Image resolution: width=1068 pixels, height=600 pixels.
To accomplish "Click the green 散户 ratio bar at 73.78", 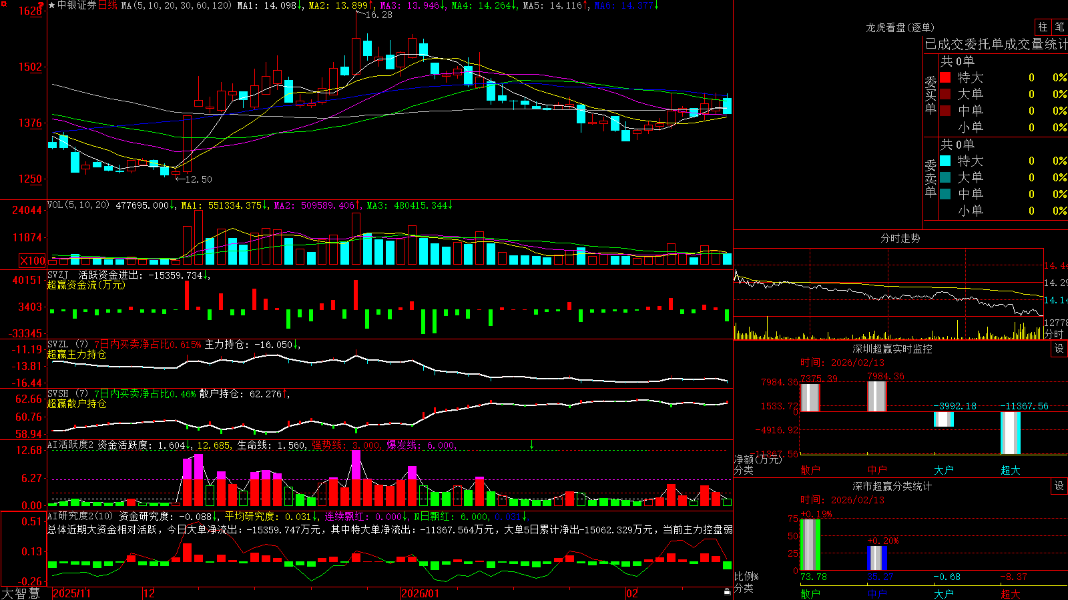I will click(810, 545).
